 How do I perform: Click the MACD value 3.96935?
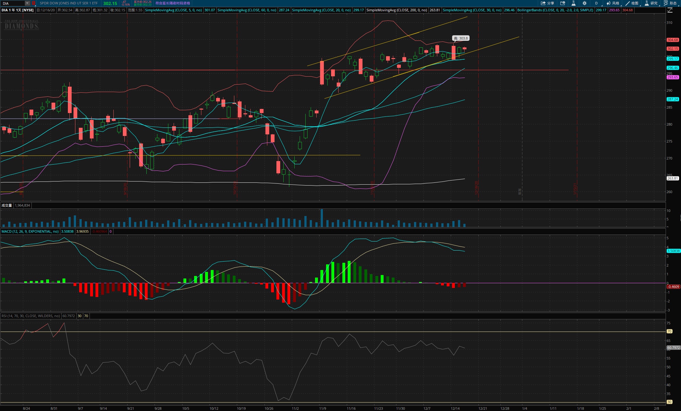click(x=83, y=231)
